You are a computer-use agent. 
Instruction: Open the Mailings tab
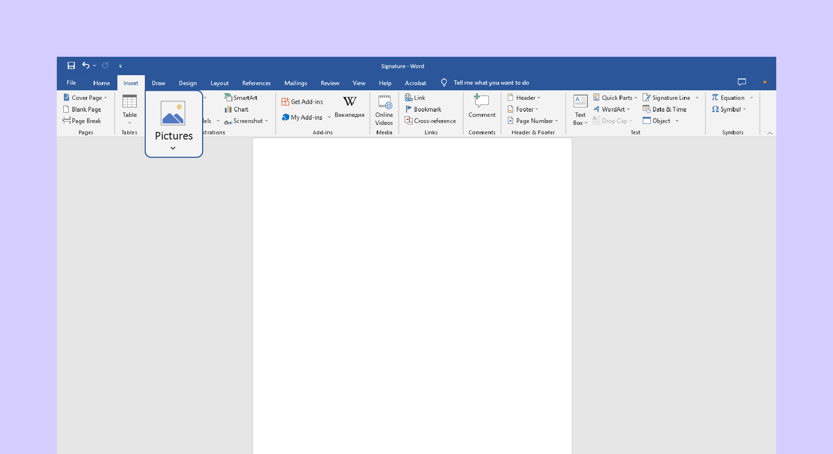coord(296,83)
